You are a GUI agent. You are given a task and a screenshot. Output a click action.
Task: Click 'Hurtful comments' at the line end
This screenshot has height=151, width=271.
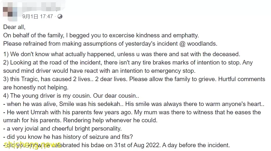242,79
